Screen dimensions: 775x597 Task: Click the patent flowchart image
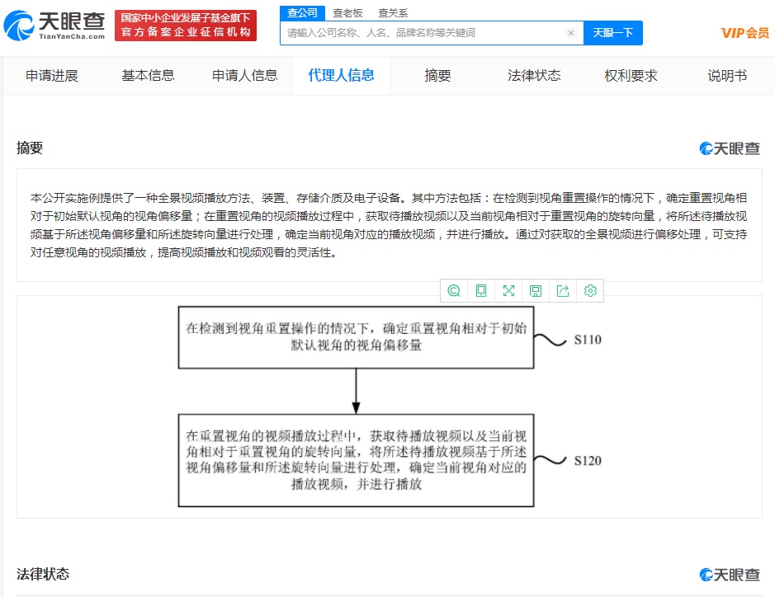390,407
